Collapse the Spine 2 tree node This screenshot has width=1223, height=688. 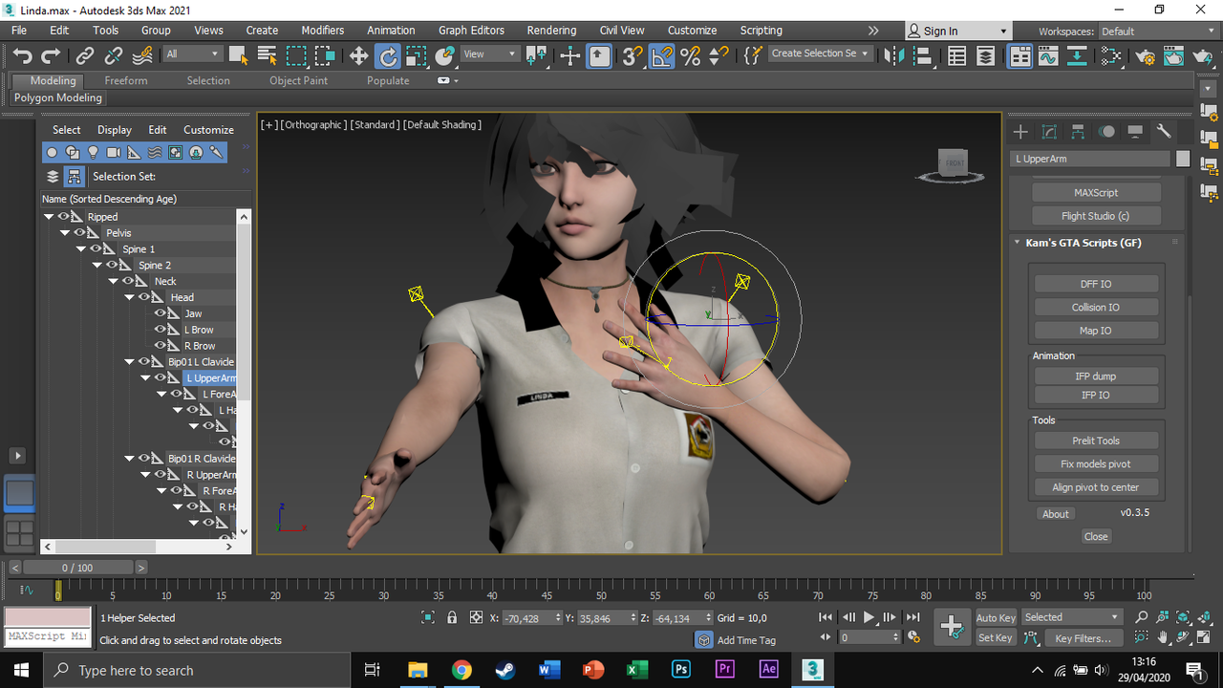(97, 265)
